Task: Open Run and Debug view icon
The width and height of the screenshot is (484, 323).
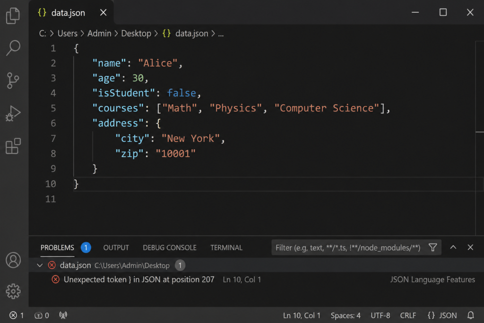Action: [13, 113]
